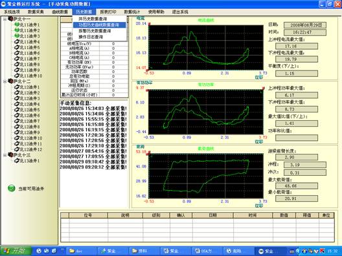Viewport: 342px width, 256px height.
Task: Click the 北12油井5 well icon
Action: (x=17, y=110)
